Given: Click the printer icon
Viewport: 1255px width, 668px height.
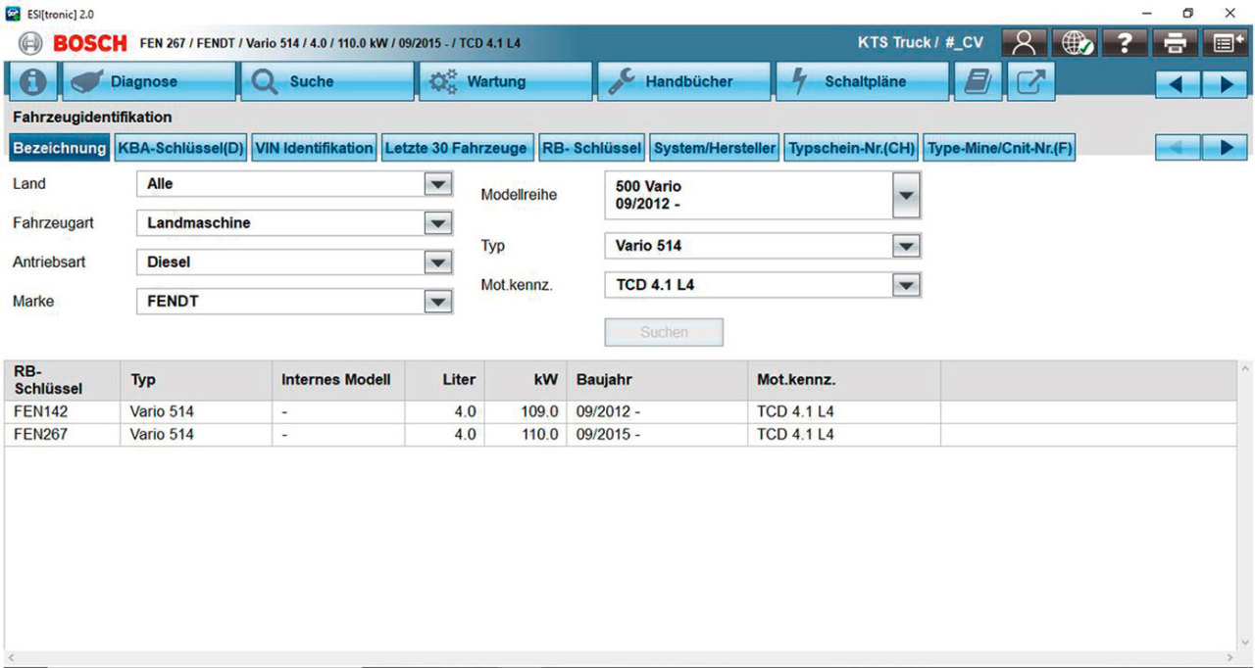Looking at the screenshot, I should (x=1175, y=42).
